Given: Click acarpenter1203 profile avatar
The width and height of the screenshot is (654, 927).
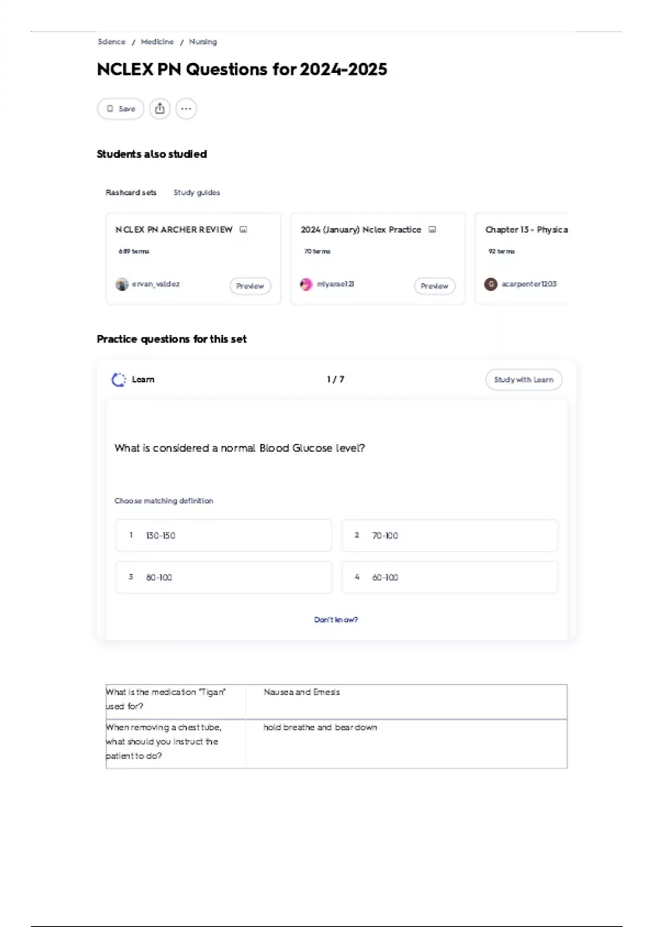Looking at the screenshot, I should (491, 284).
